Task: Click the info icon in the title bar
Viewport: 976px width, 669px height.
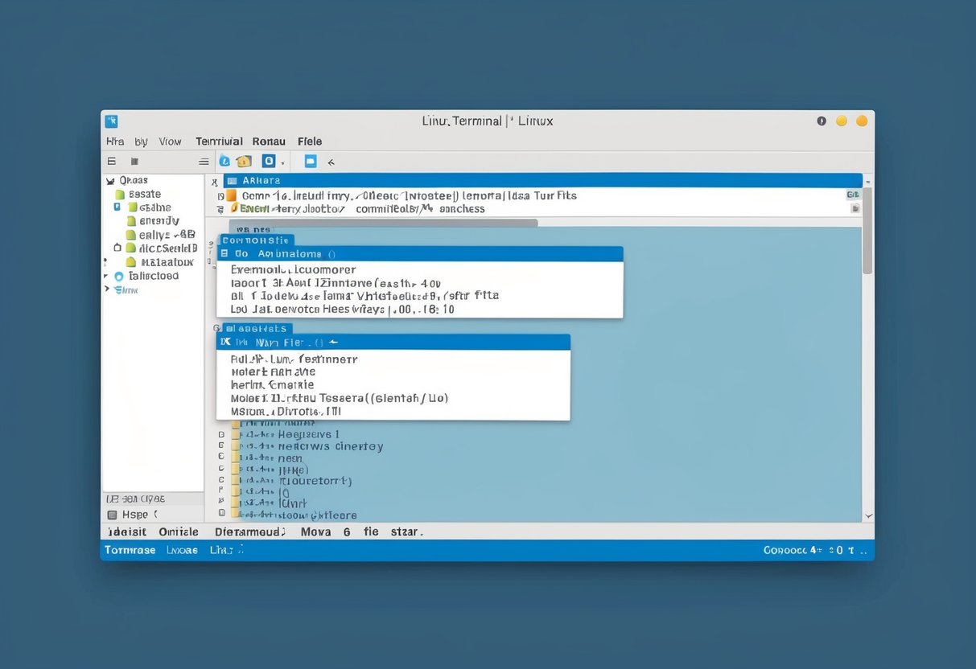Action: pyautogui.click(x=821, y=121)
